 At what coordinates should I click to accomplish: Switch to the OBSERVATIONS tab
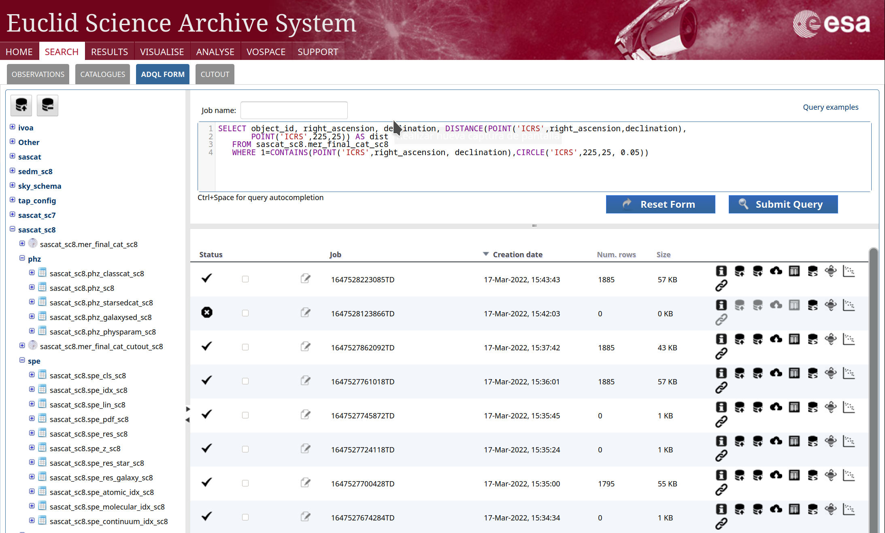pyautogui.click(x=38, y=74)
